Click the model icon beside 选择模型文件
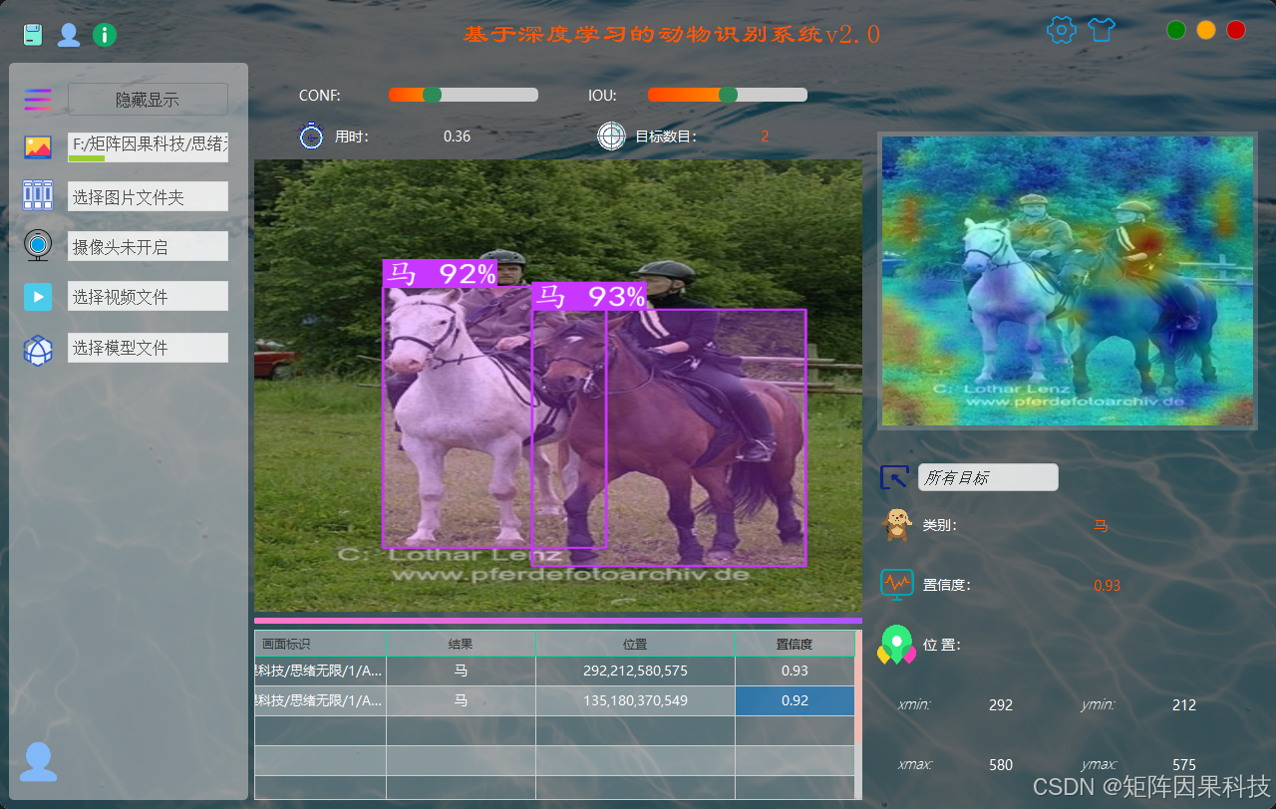 coord(38,350)
